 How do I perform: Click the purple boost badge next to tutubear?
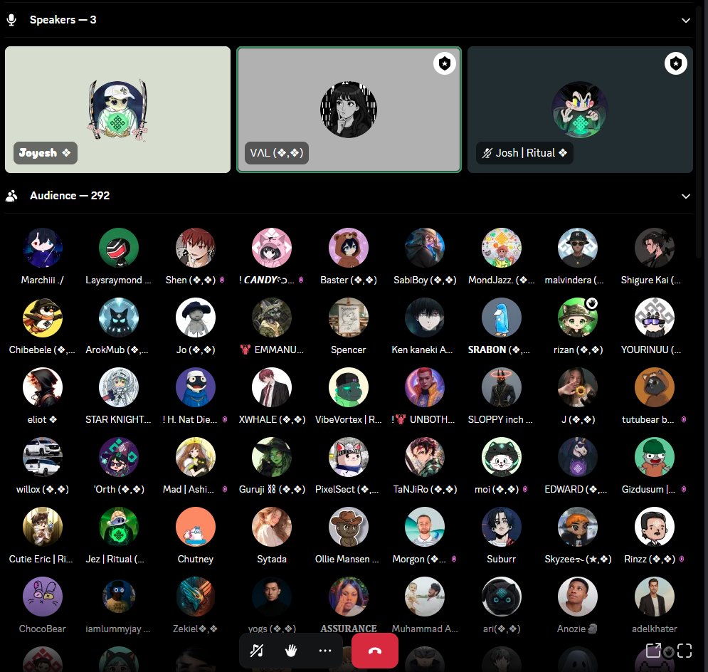point(684,419)
